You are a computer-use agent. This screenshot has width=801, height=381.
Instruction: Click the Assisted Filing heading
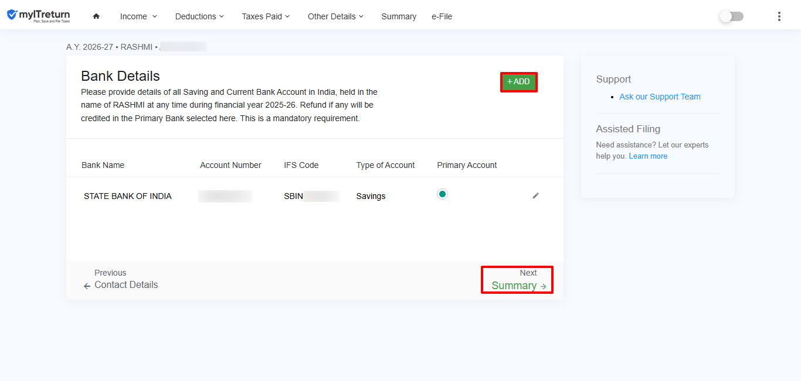point(628,129)
